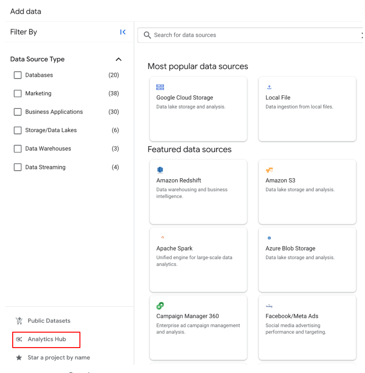
Task: Check the Marketing filter
Action: pos(18,93)
